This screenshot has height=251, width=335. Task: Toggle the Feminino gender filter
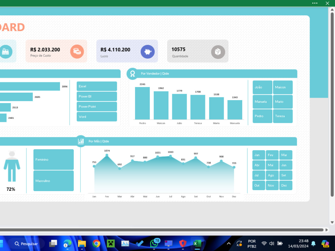[x=53, y=159]
